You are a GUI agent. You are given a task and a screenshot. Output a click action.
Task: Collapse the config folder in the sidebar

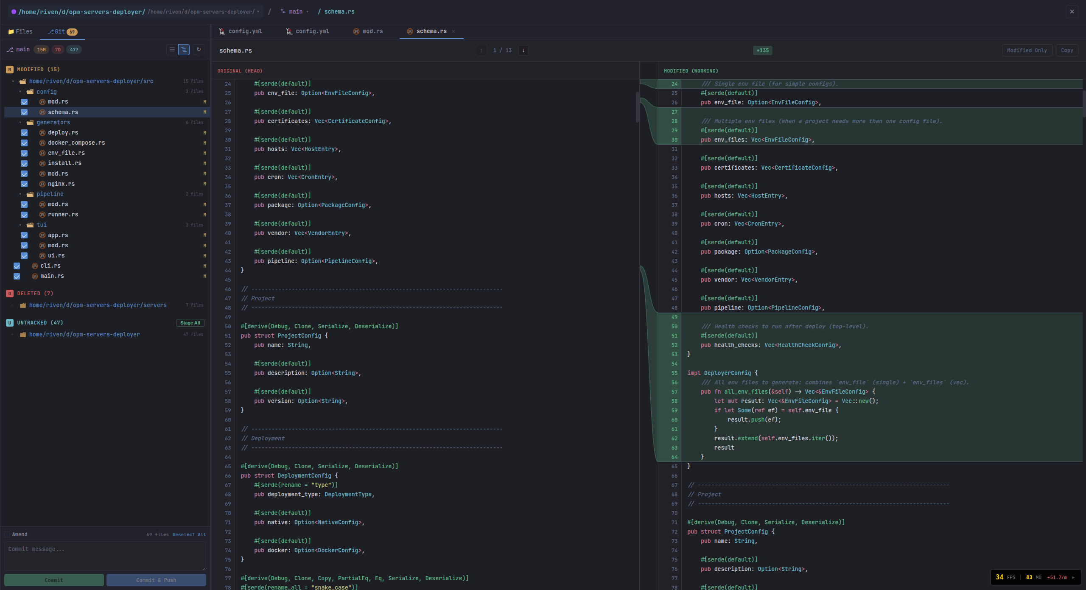pos(20,92)
